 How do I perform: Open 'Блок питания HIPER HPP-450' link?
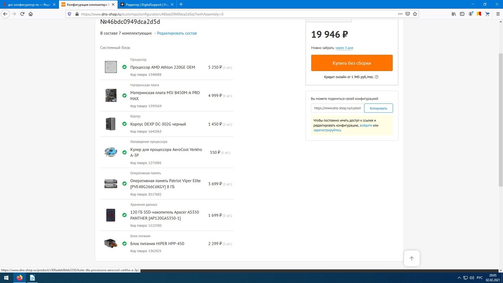[x=157, y=244]
